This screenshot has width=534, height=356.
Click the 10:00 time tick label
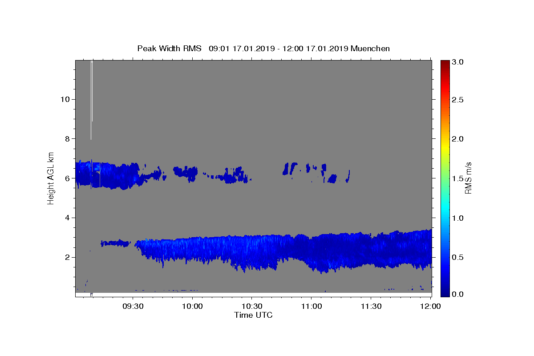pos(193,307)
